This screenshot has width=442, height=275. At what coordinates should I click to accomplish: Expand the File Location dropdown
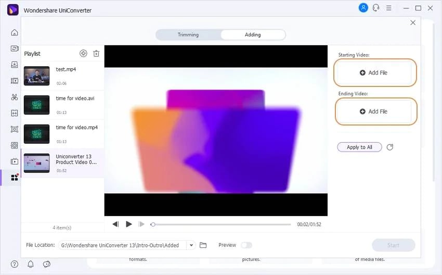coord(191,245)
